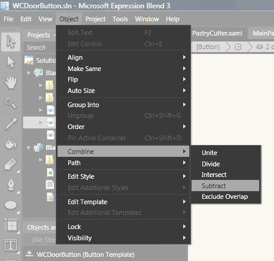Choose Unite from Combine submenu

tap(225, 153)
